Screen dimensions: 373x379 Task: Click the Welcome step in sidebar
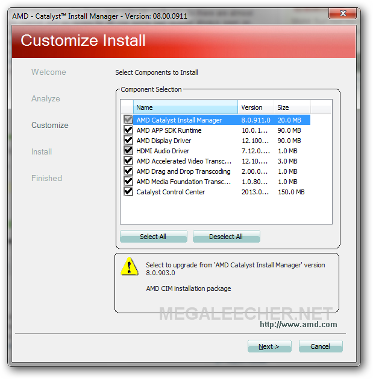tap(48, 72)
